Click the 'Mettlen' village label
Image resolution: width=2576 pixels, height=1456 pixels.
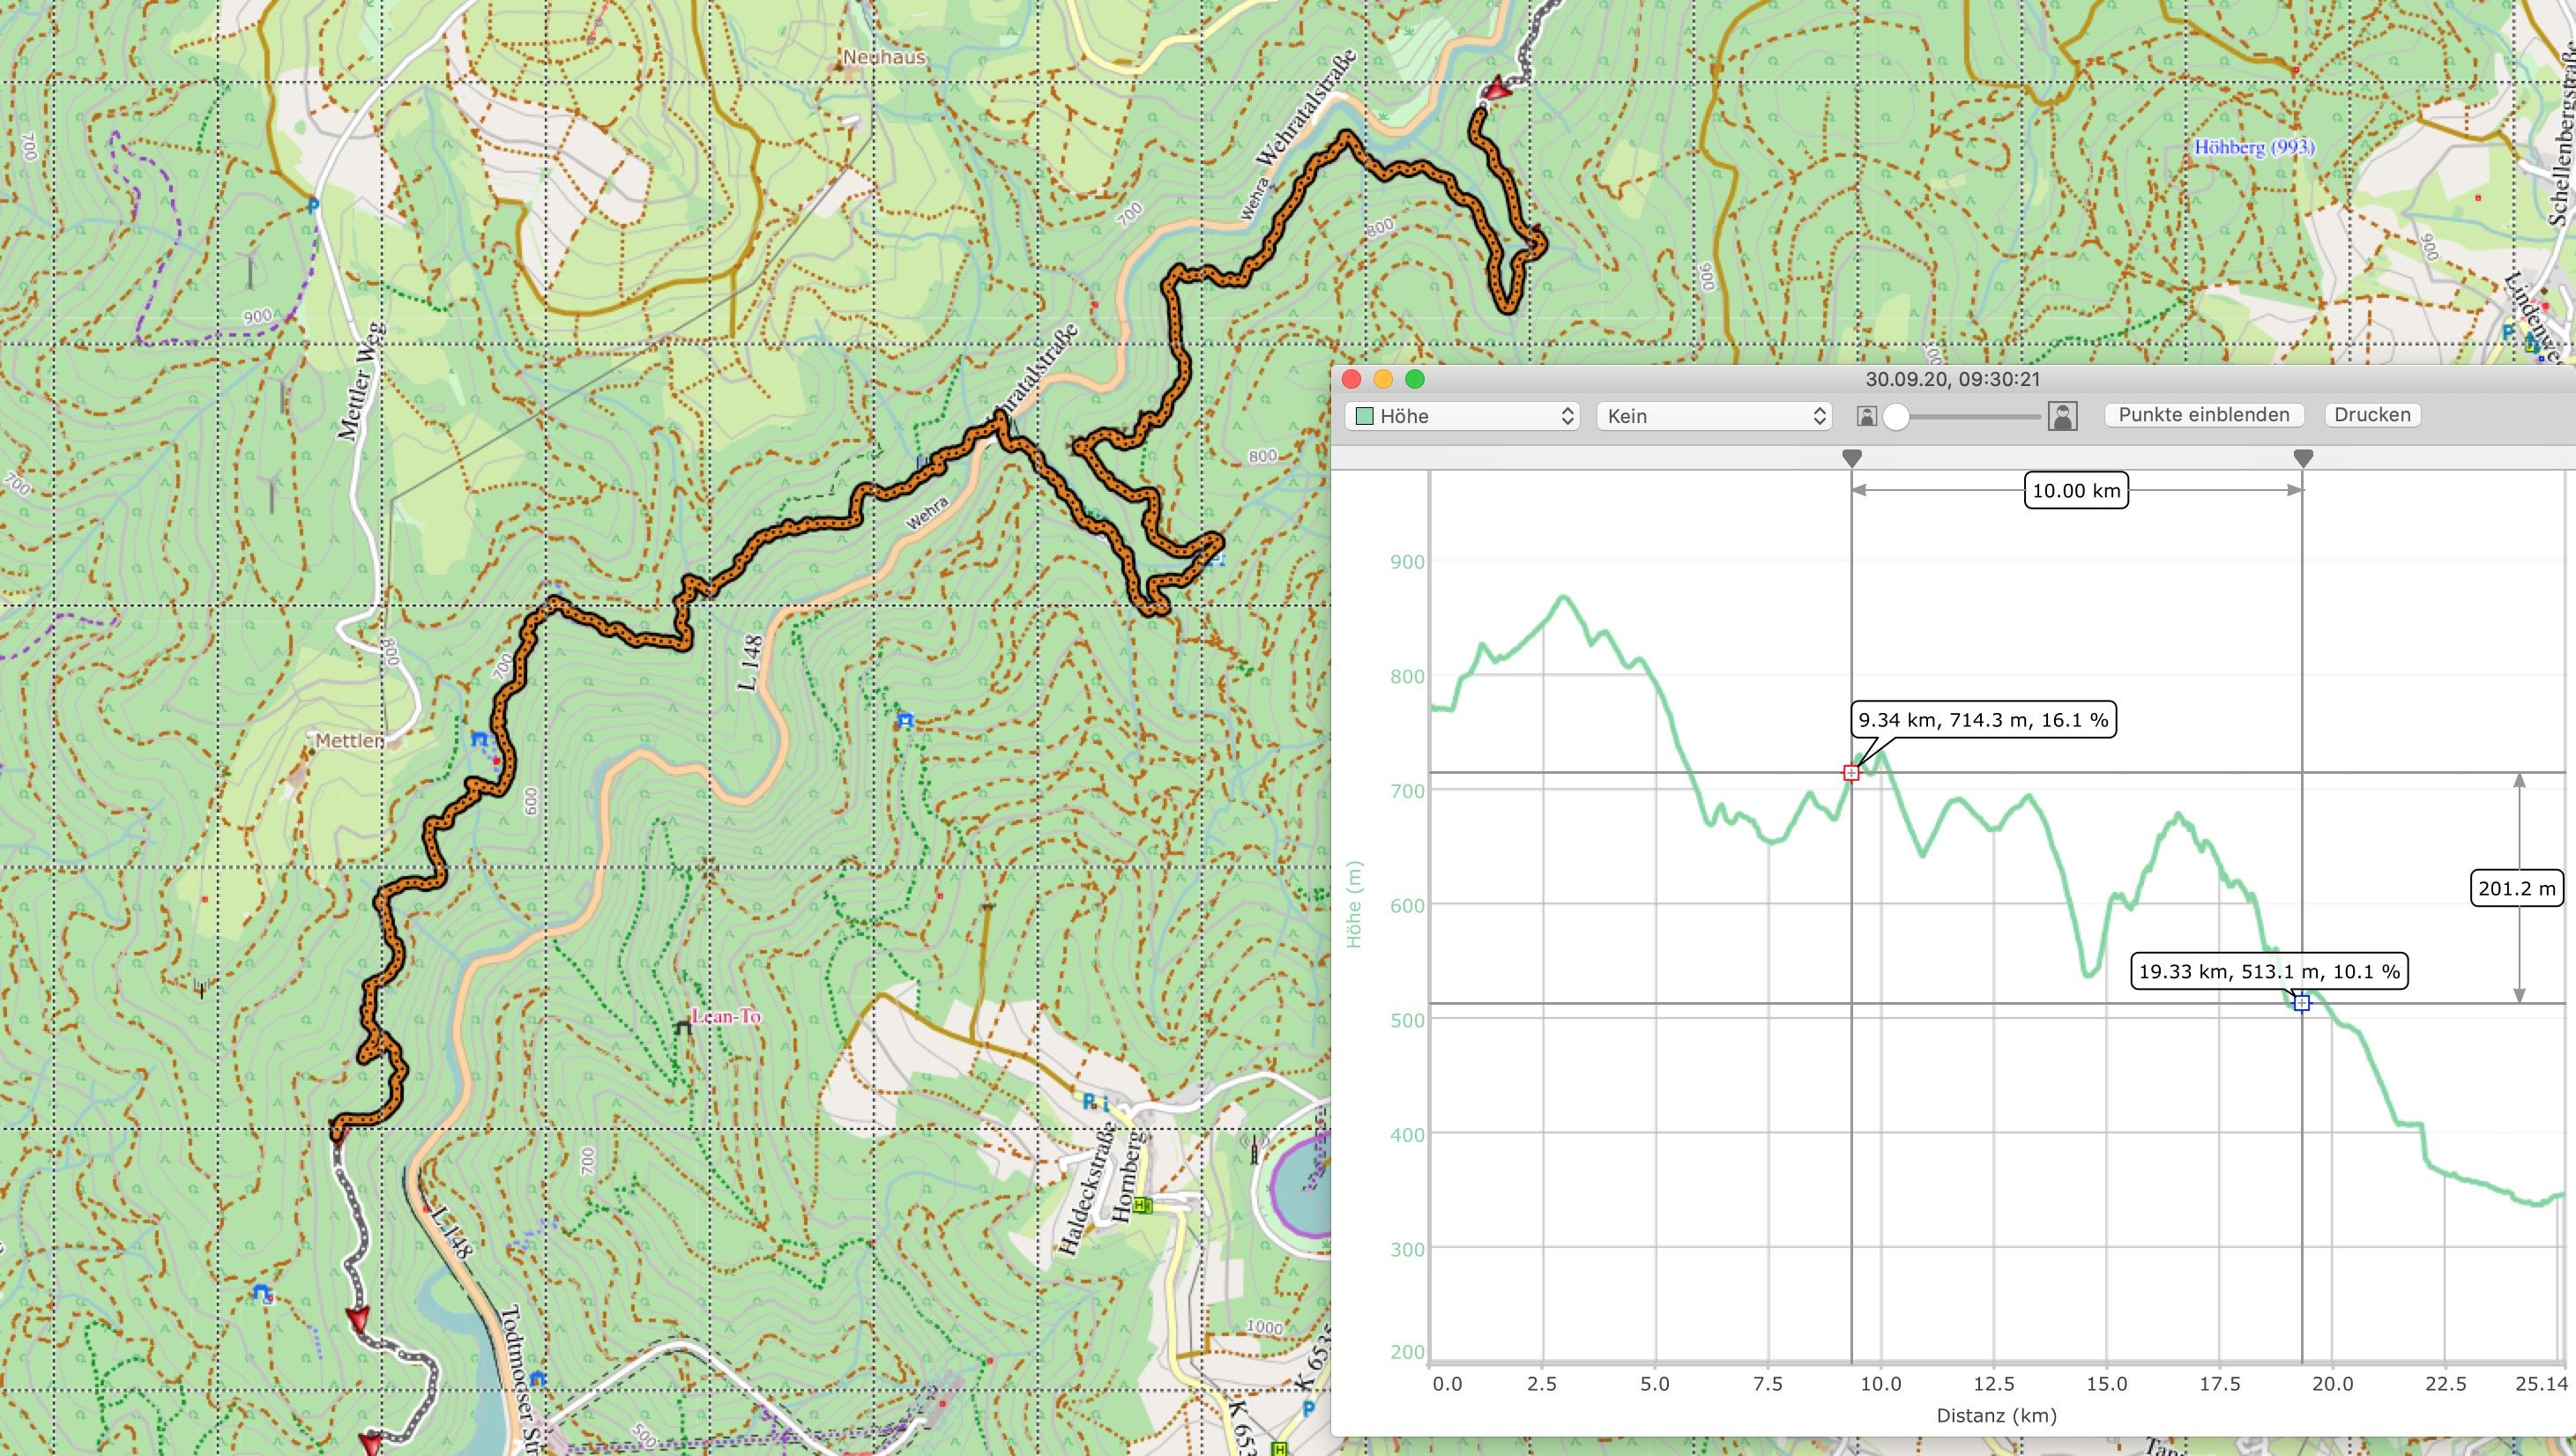pyautogui.click(x=350, y=741)
